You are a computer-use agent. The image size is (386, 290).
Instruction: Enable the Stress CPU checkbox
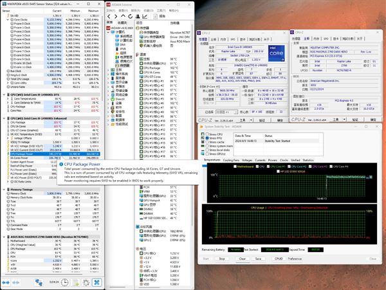(207, 134)
